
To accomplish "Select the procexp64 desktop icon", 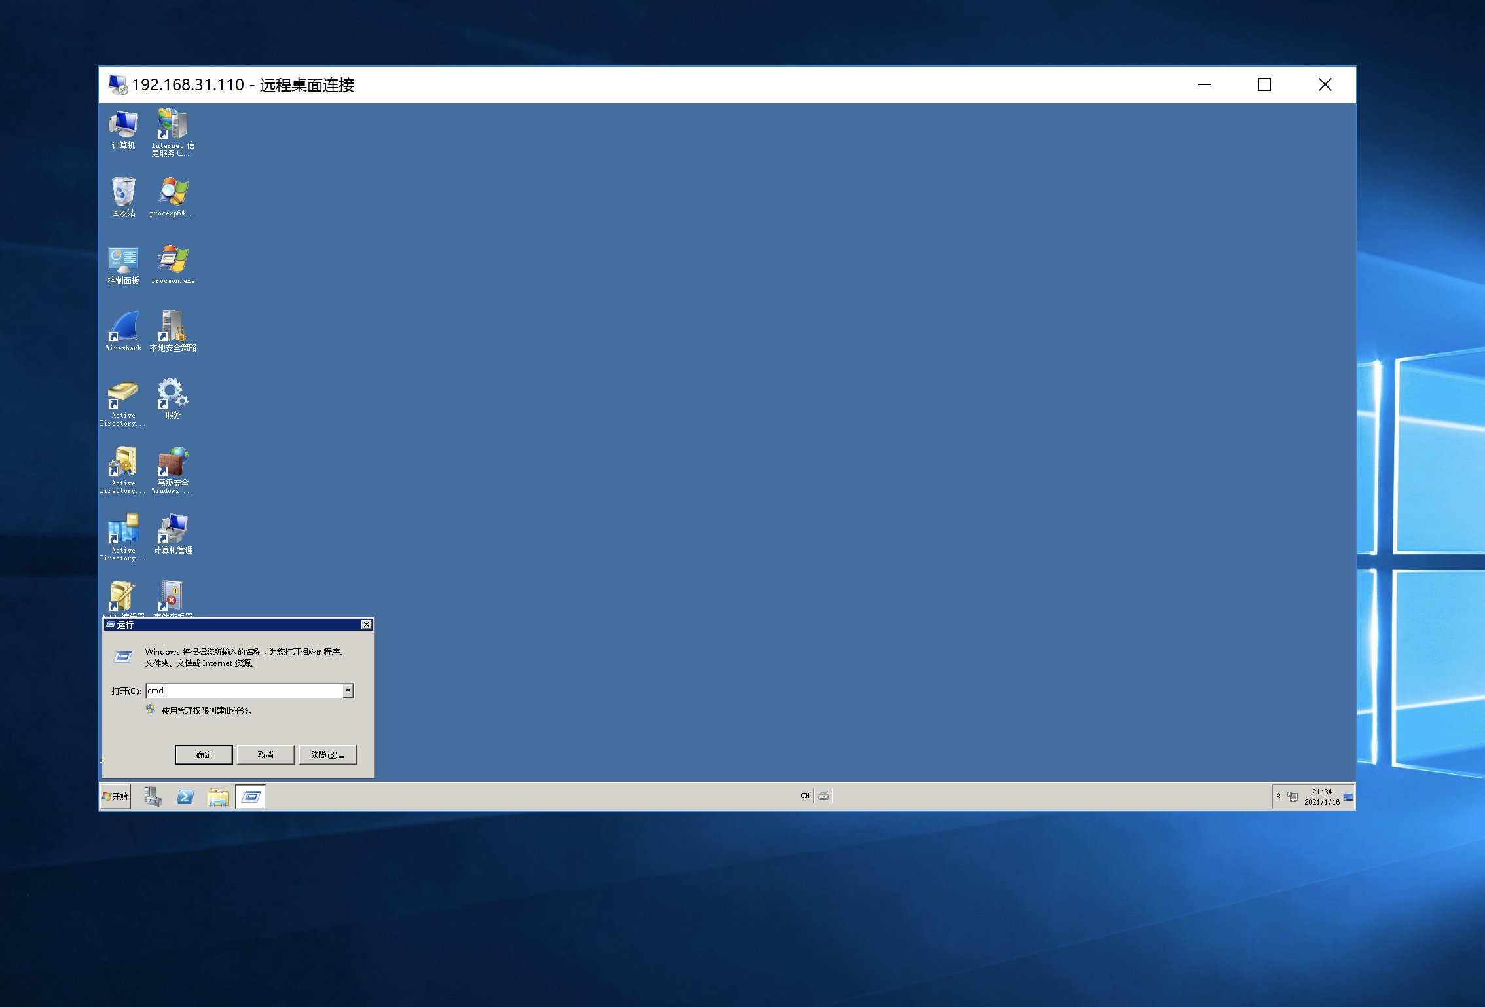I will tap(173, 192).
